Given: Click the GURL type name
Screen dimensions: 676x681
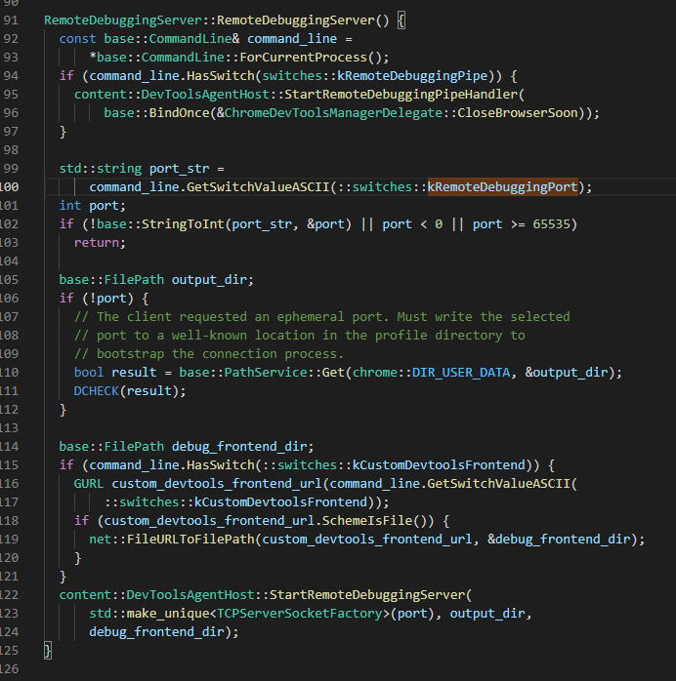Looking at the screenshot, I should [x=89, y=484].
